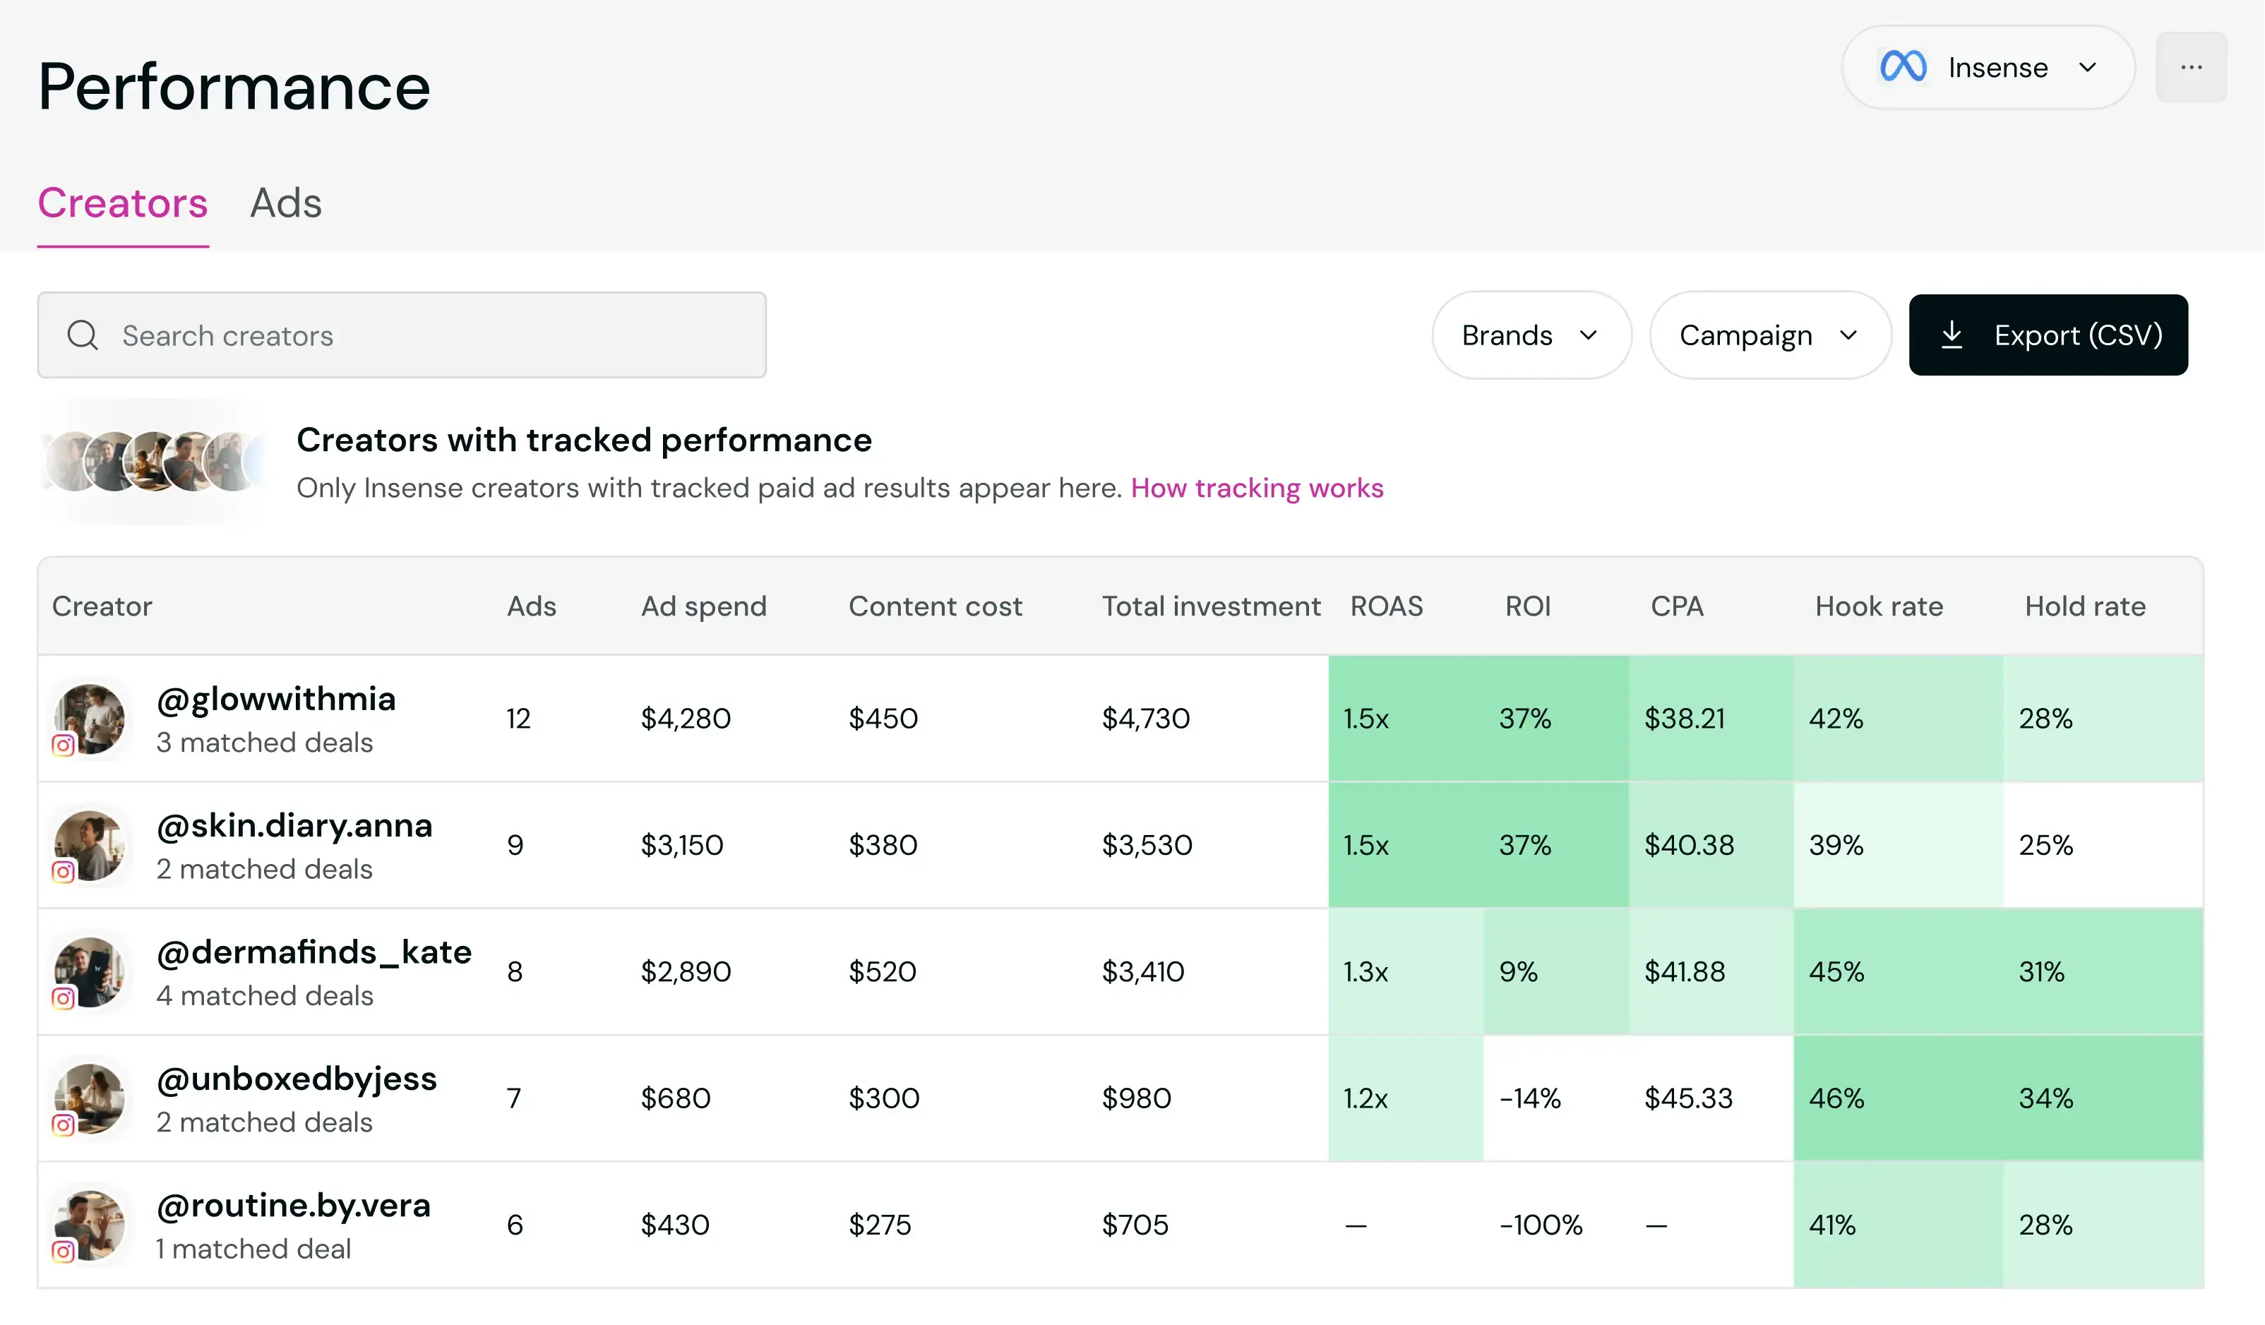Click '4 matched deals' under @dermafinds_kate
Screen dimensions: 2265x1325
point(264,996)
